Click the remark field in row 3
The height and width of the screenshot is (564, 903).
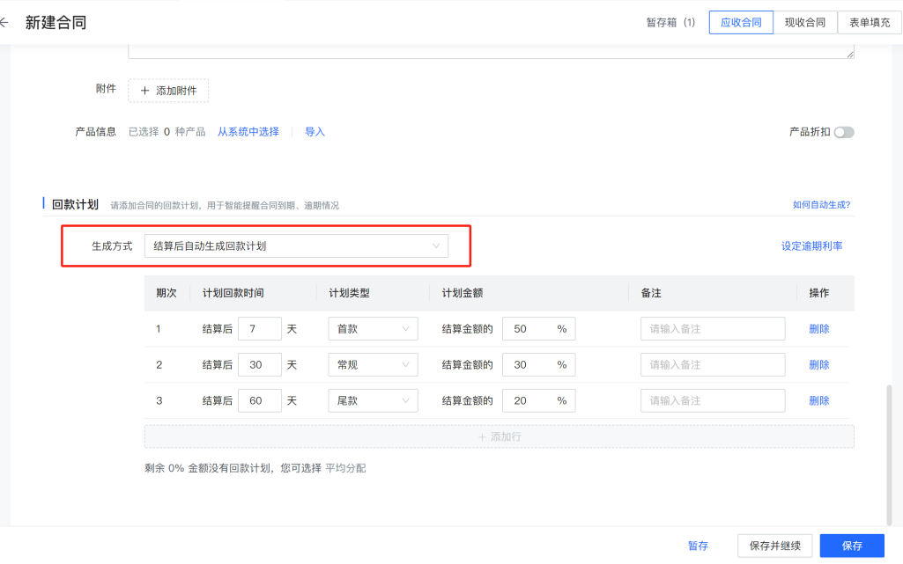[x=713, y=400]
